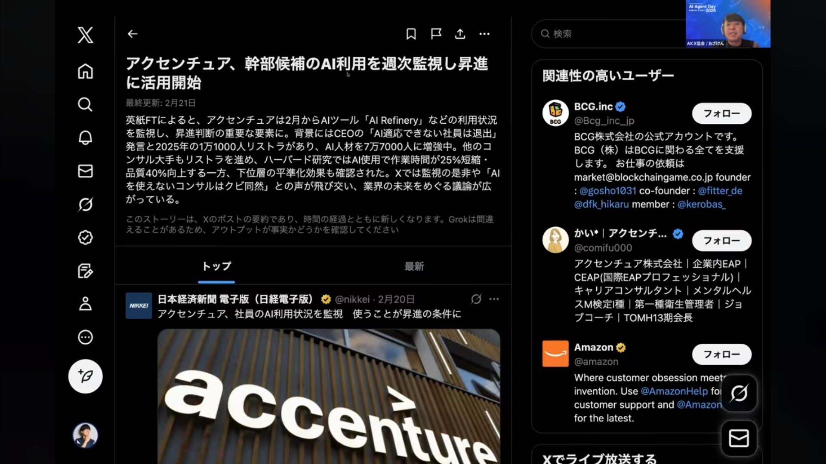Open messages envelope in sidebar
The image size is (826, 464).
85,171
